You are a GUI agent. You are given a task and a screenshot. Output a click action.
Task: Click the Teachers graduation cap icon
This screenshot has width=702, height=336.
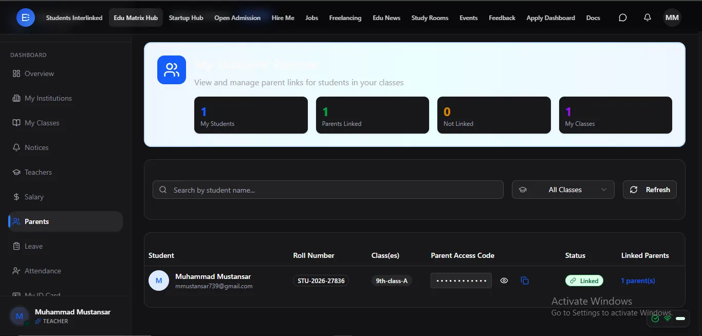pos(16,172)
